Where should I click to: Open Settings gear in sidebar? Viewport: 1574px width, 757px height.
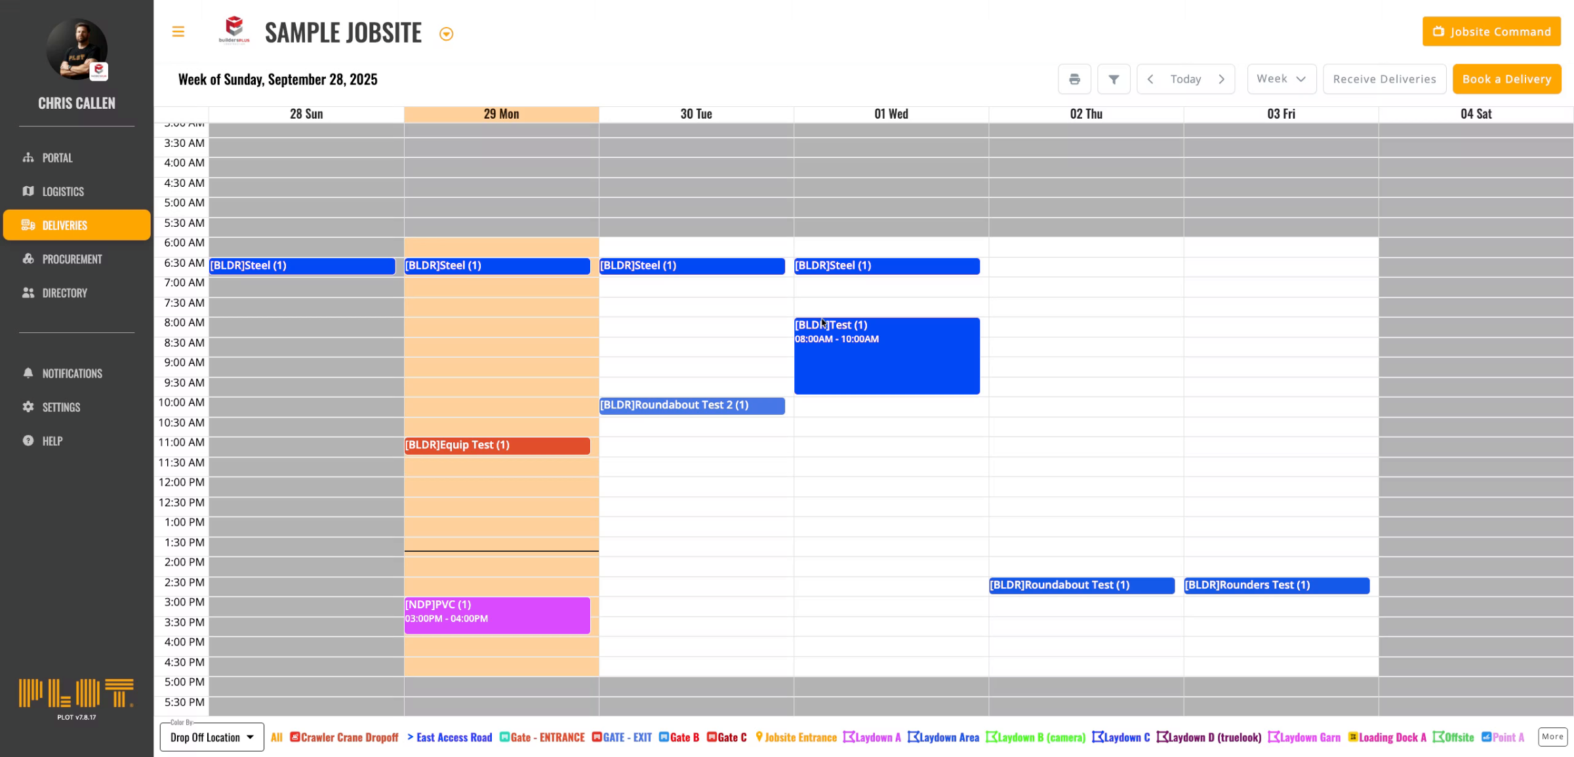click(x=61, y=407)
